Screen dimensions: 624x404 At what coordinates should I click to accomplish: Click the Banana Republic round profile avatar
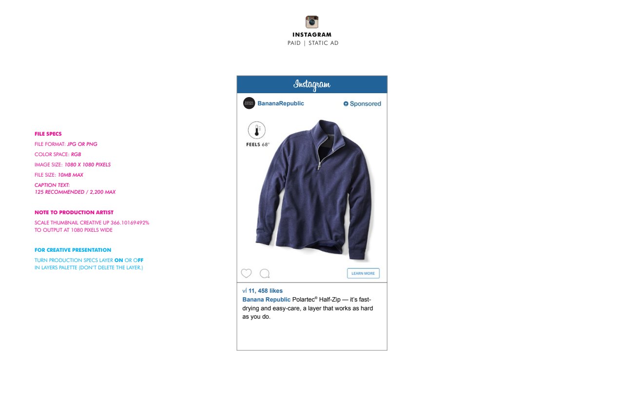[x=249, y=103]
